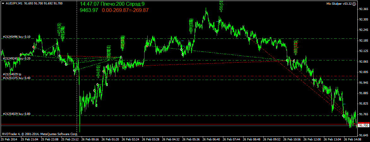
Task: Click time axis label 26 Feb 14:08
Action: (353, 140)
